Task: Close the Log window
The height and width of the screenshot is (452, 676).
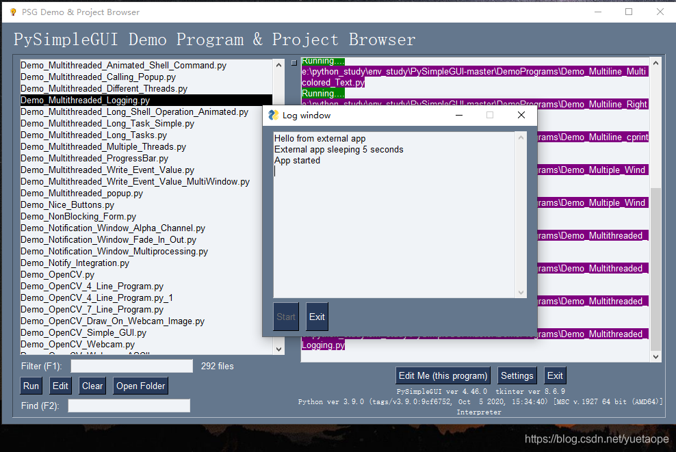Action: click(521, 115)
